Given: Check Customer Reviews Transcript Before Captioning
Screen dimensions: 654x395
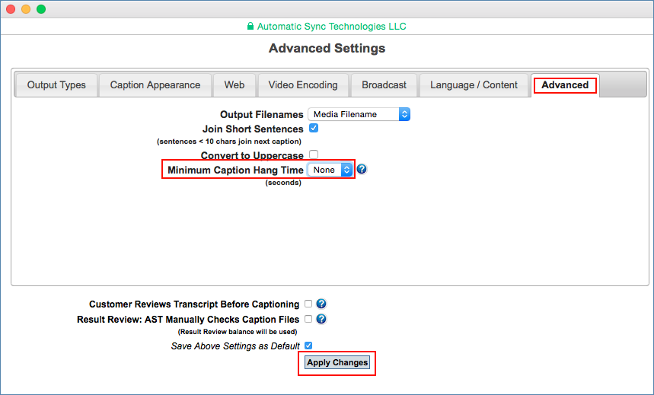Looking at the screenshot, I should coord(308,304).
